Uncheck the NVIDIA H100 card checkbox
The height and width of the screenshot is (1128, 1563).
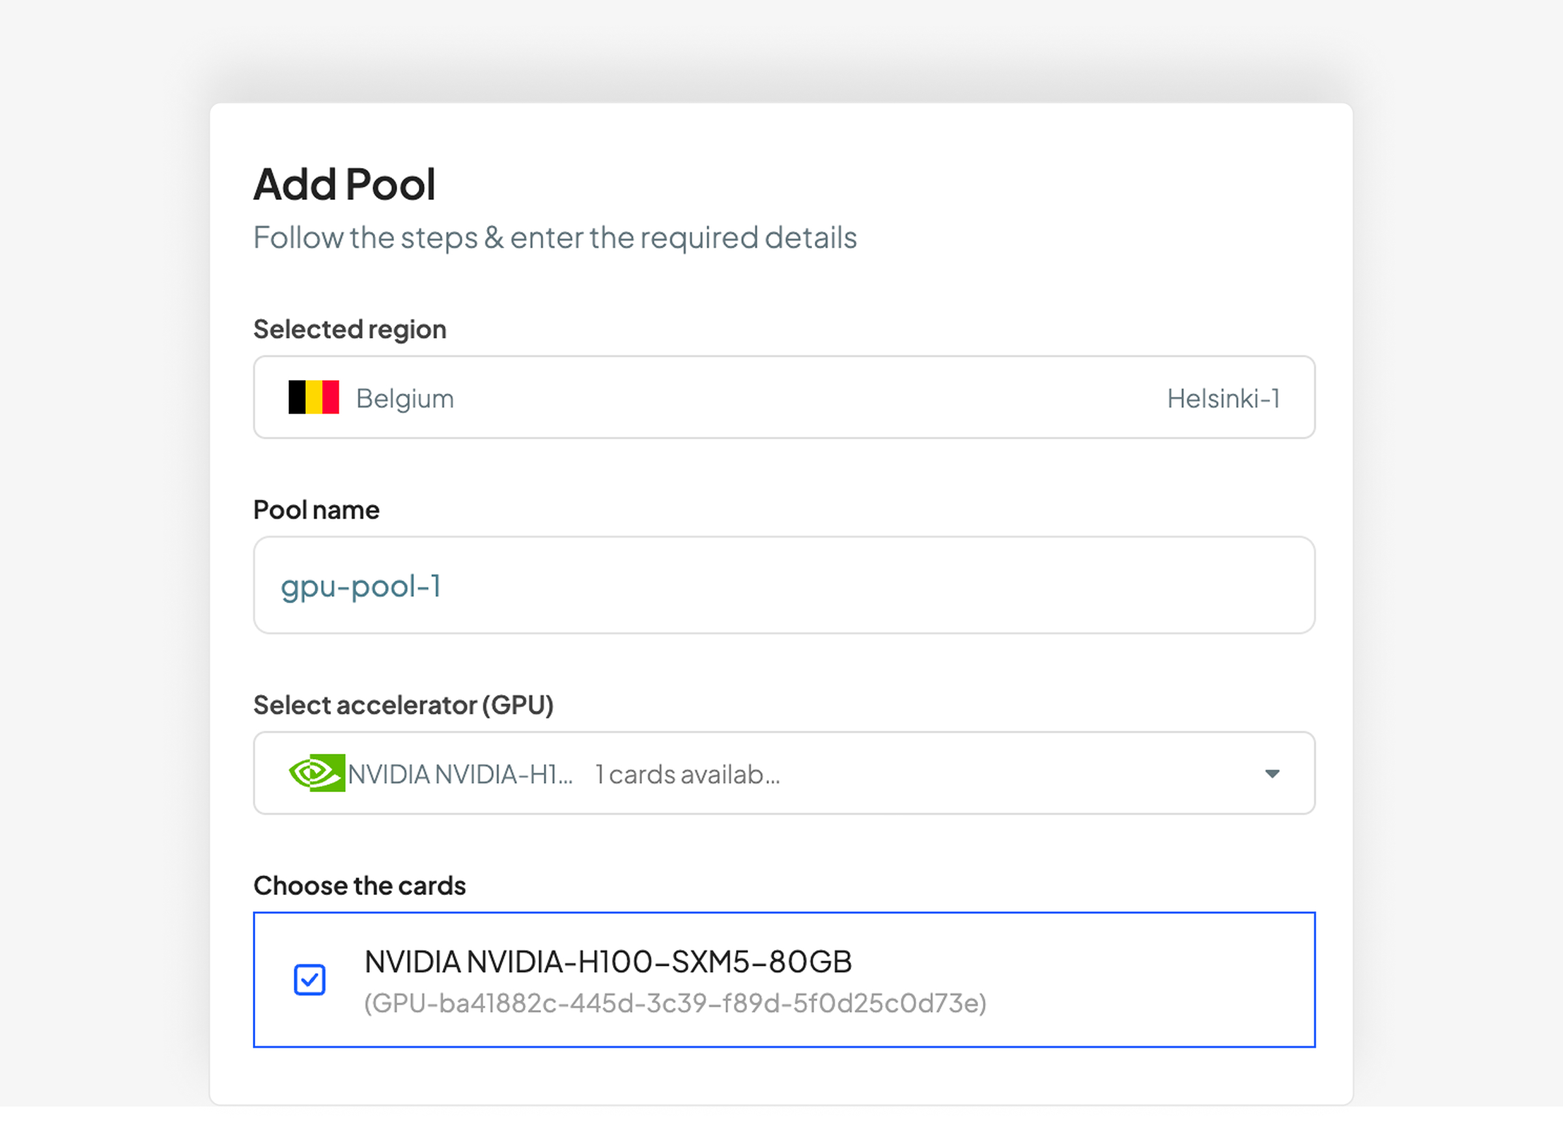point(309,979)
